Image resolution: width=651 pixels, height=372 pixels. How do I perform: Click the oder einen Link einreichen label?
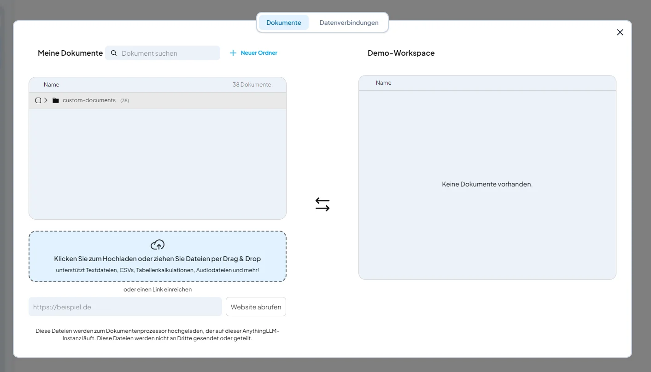tap(158, 290)
